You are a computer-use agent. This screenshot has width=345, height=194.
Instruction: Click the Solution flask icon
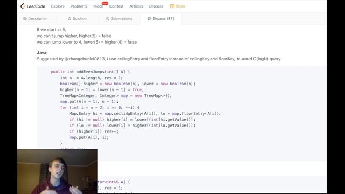click(x=70, y=19)
